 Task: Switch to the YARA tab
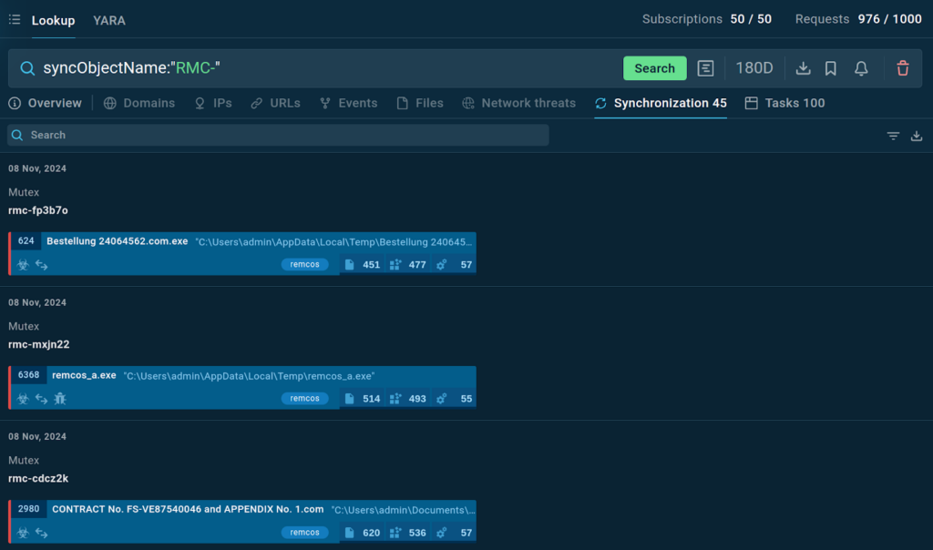[109, 20]
